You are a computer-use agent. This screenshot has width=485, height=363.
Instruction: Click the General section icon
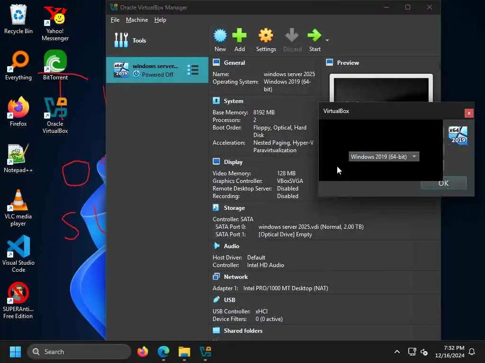(216, 62)
